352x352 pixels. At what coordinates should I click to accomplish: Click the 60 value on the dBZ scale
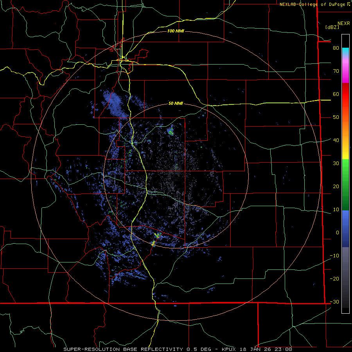pyautogui.click(x=336, y=94)
